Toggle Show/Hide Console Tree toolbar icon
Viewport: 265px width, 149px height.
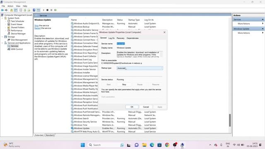[16, 10]
